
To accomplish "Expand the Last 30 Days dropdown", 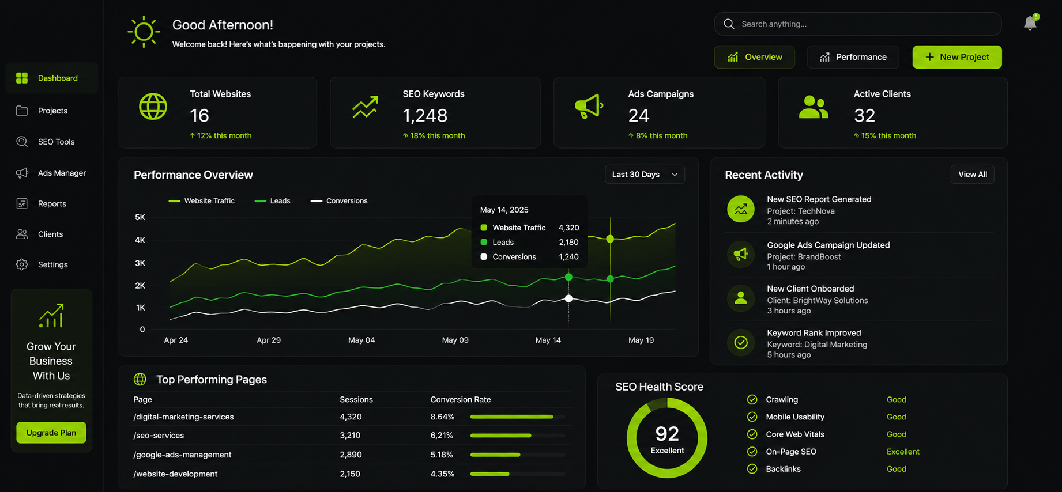I will (645, 175).
